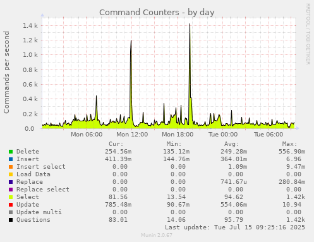Click the 'Min:' column header
The height and width of the screenshot is (242, 314).
click(x=174, y=144)
